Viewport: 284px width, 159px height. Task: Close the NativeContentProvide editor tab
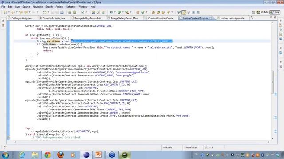pyautogui.click(x=211, y=18)
